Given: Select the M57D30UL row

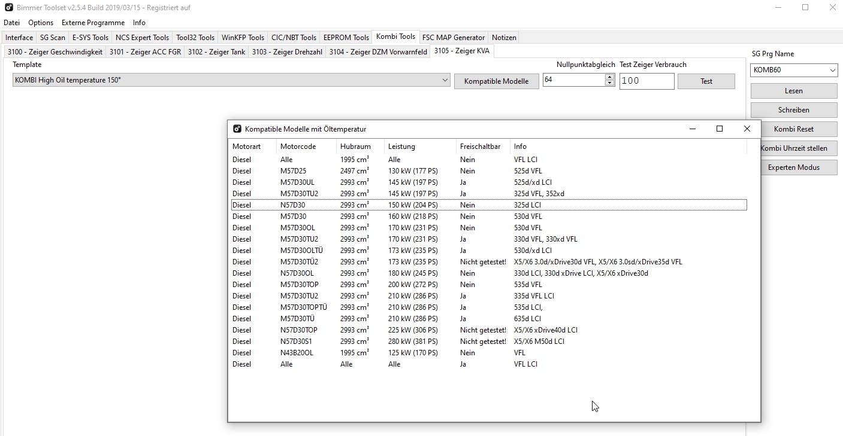Looking at the screenshot, I should 489,182.
